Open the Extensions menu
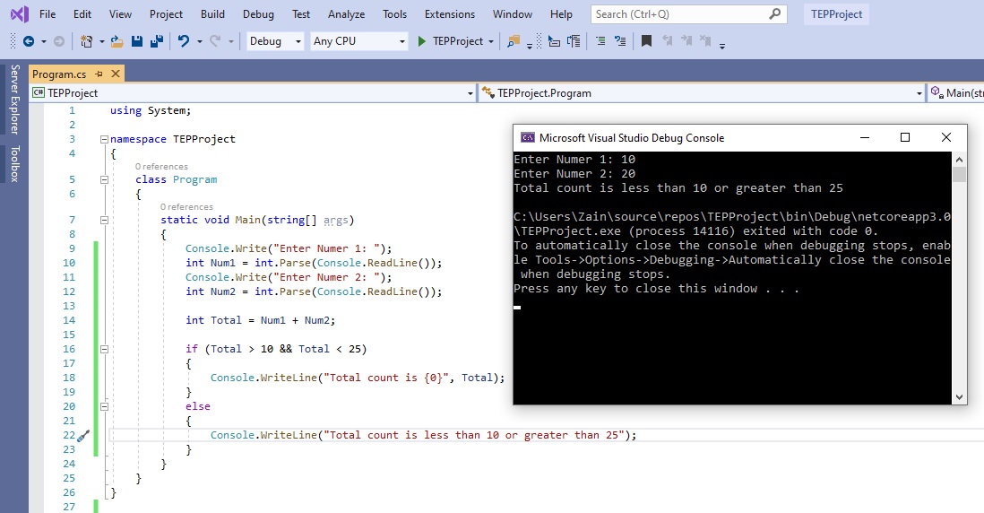The image size is (984, 513). (x=450, y=13)
